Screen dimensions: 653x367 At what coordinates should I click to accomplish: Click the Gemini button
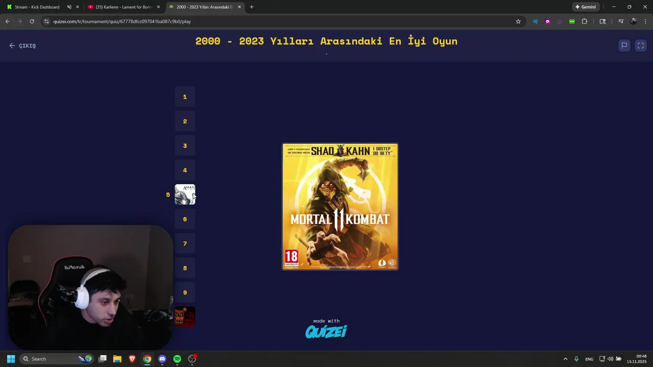tap(585, 7)
